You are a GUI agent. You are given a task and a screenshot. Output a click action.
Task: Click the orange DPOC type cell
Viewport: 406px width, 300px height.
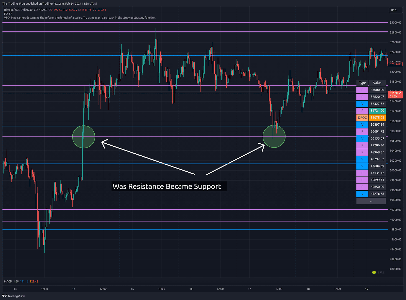(362, 118)
